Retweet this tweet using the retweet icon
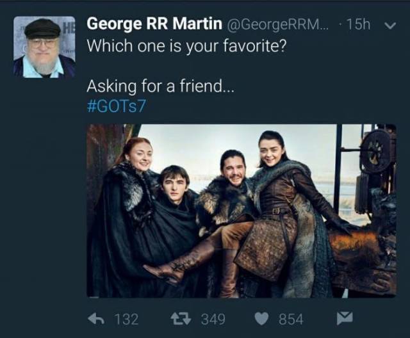The image size is (410, 338). click(x=184, y=318)
